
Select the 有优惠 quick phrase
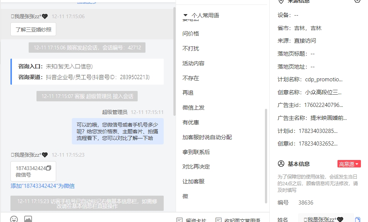191,122
